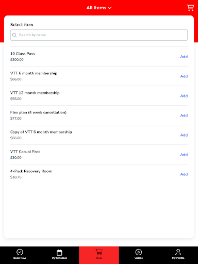The width and height of the screenshot is (198, 264).
Task: Add the Flex plan (4 week cancellation)
Action: (x=184, y=115)
